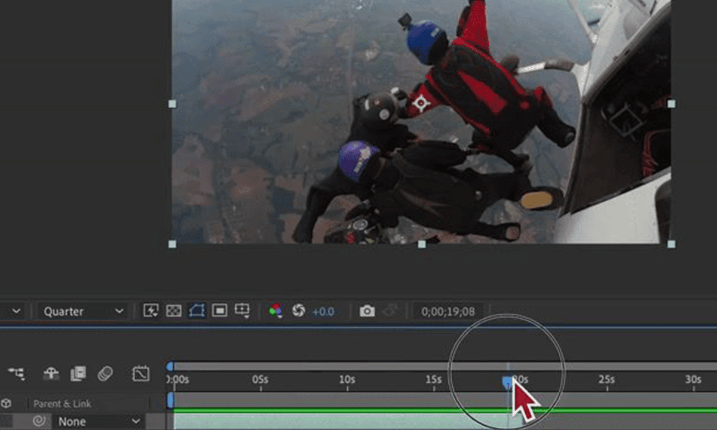The height and width of the screenshot is (430, 717).
Task: Click the Parent & Link column header
Action: coord(63,404)
